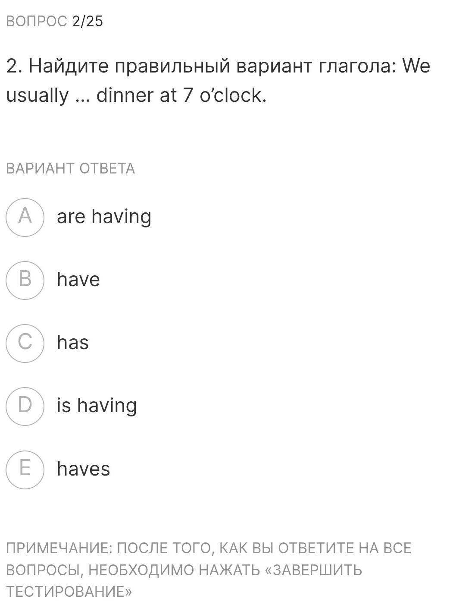This screenshot has width=453, height=605.
Task: Click the answer text 'have'
Action: (78, 280)
